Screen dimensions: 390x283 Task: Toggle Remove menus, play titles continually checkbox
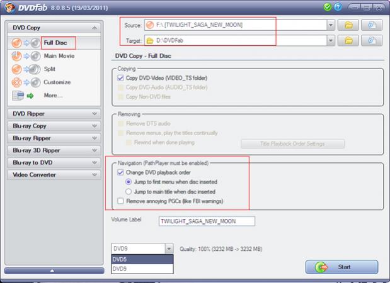tap(120, 133)
